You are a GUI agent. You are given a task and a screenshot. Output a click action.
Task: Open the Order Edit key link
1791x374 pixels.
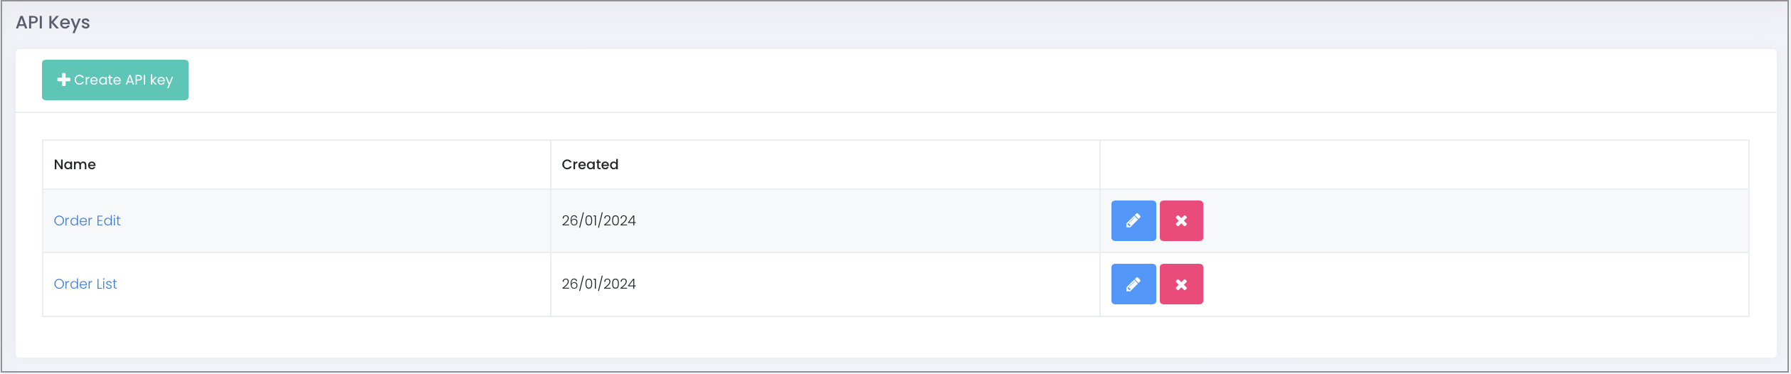[x=88, y=221]
